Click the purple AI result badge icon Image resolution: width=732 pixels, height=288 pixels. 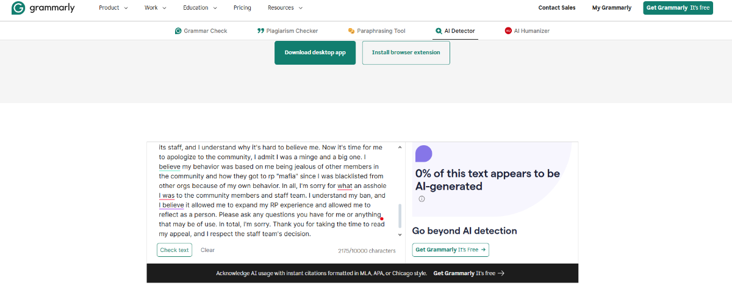click(x=423, y=154)
